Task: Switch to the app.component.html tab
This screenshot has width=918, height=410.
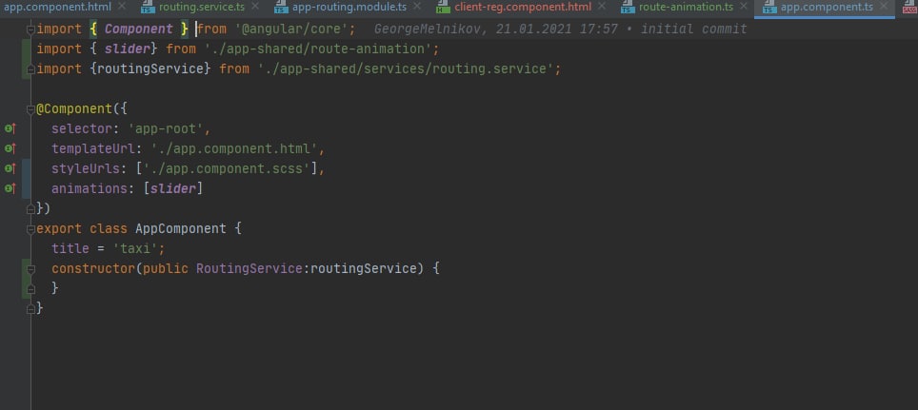Action: coord(57,7)
